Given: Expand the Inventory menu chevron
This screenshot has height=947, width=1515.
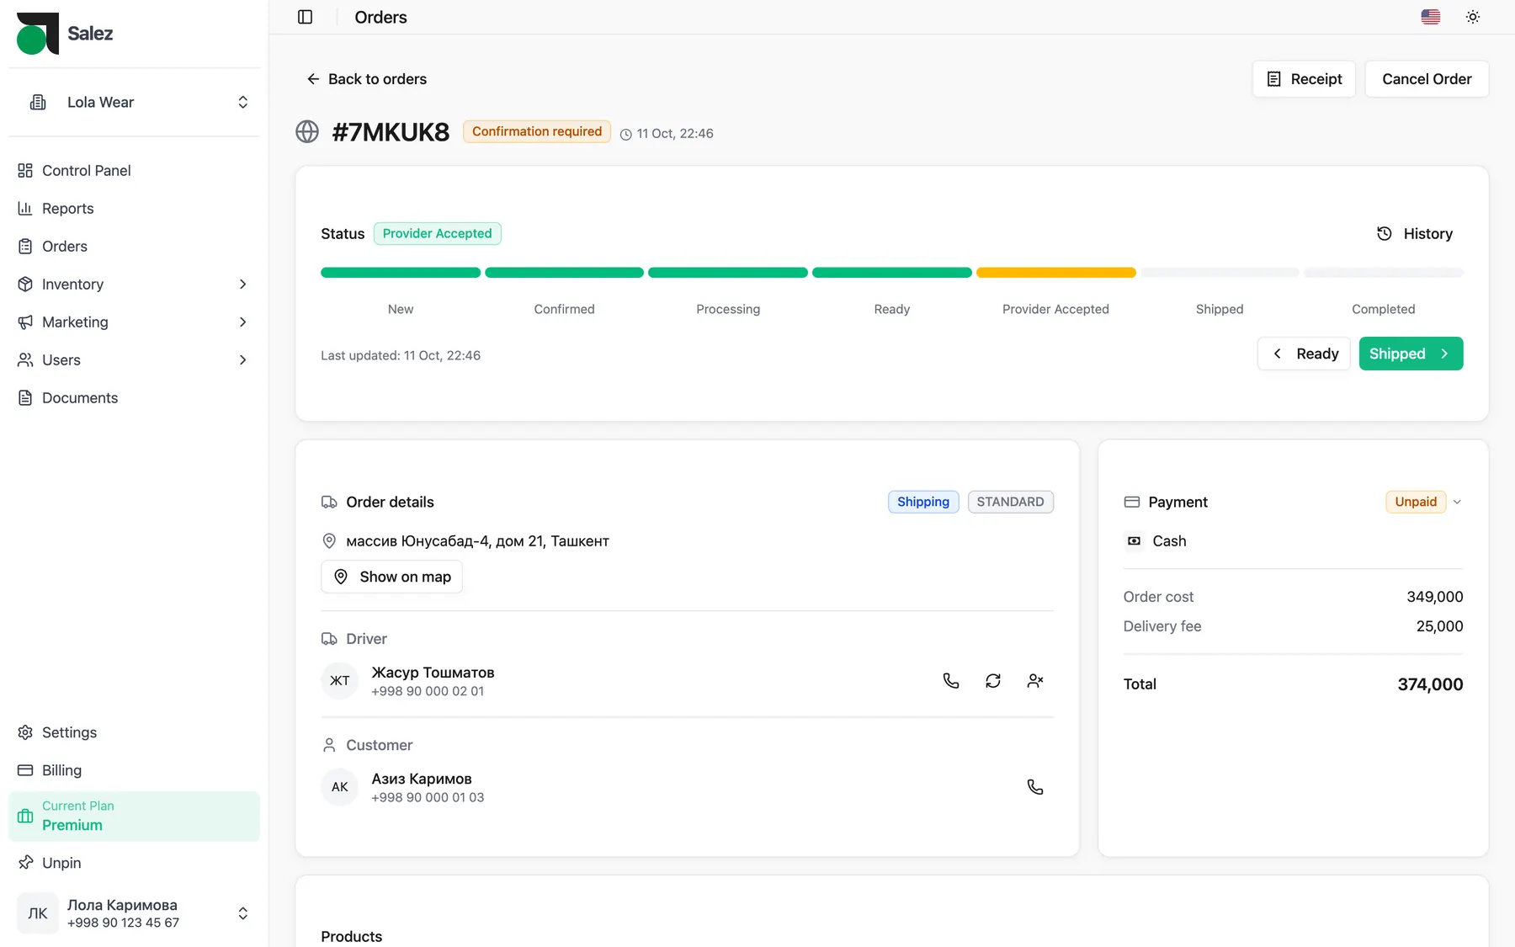Looking at the screenshot, I should click(x=242, y=285).
